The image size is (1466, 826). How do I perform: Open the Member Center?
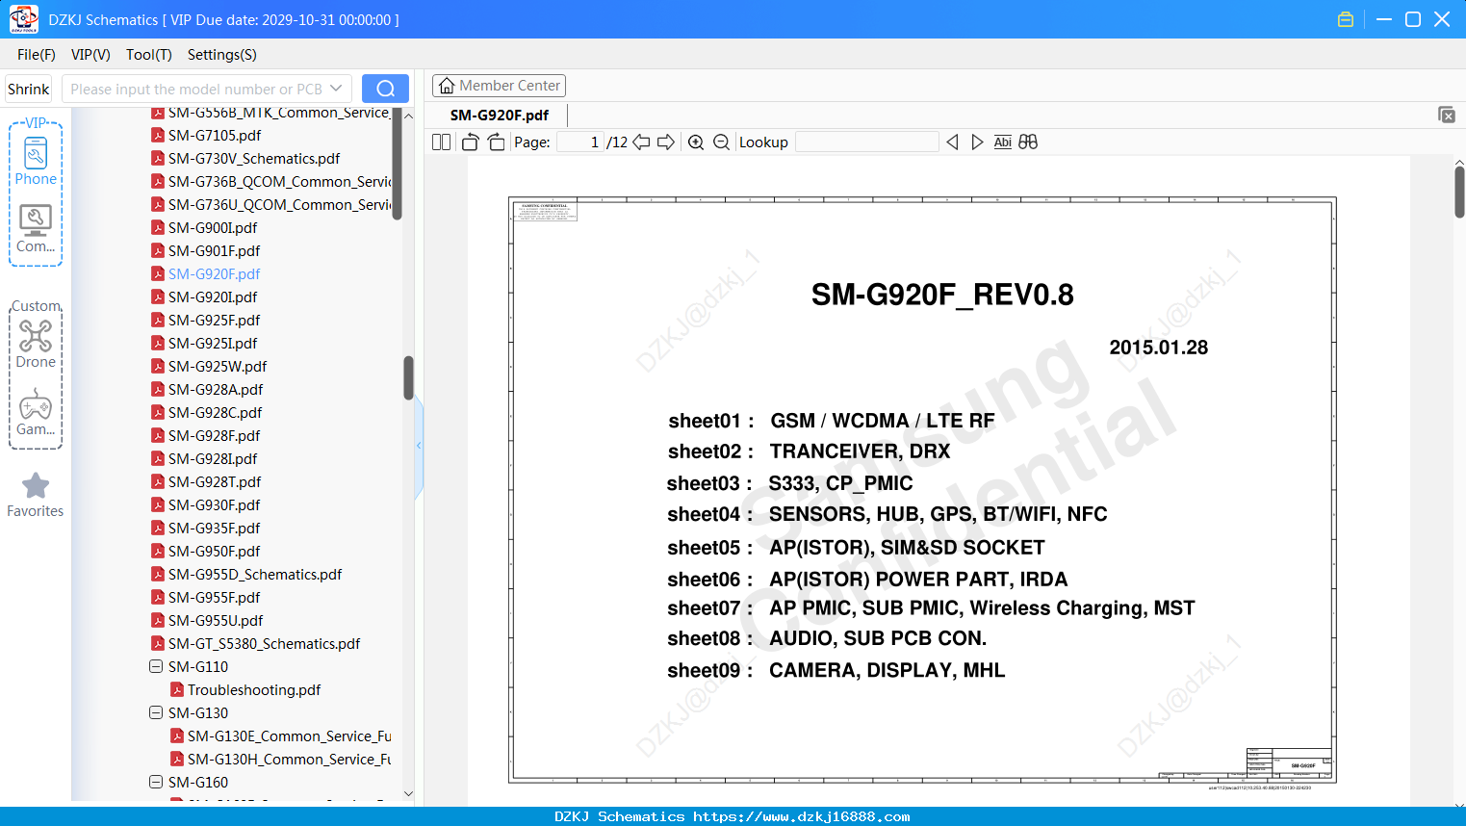(499, 86)
